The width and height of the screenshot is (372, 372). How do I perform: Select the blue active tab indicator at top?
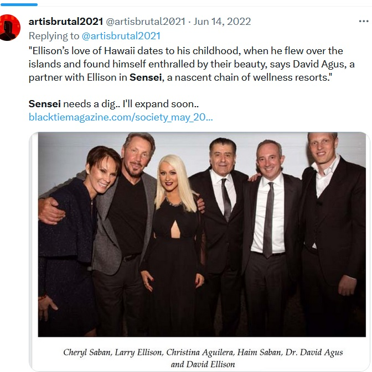tap(19, 4)
